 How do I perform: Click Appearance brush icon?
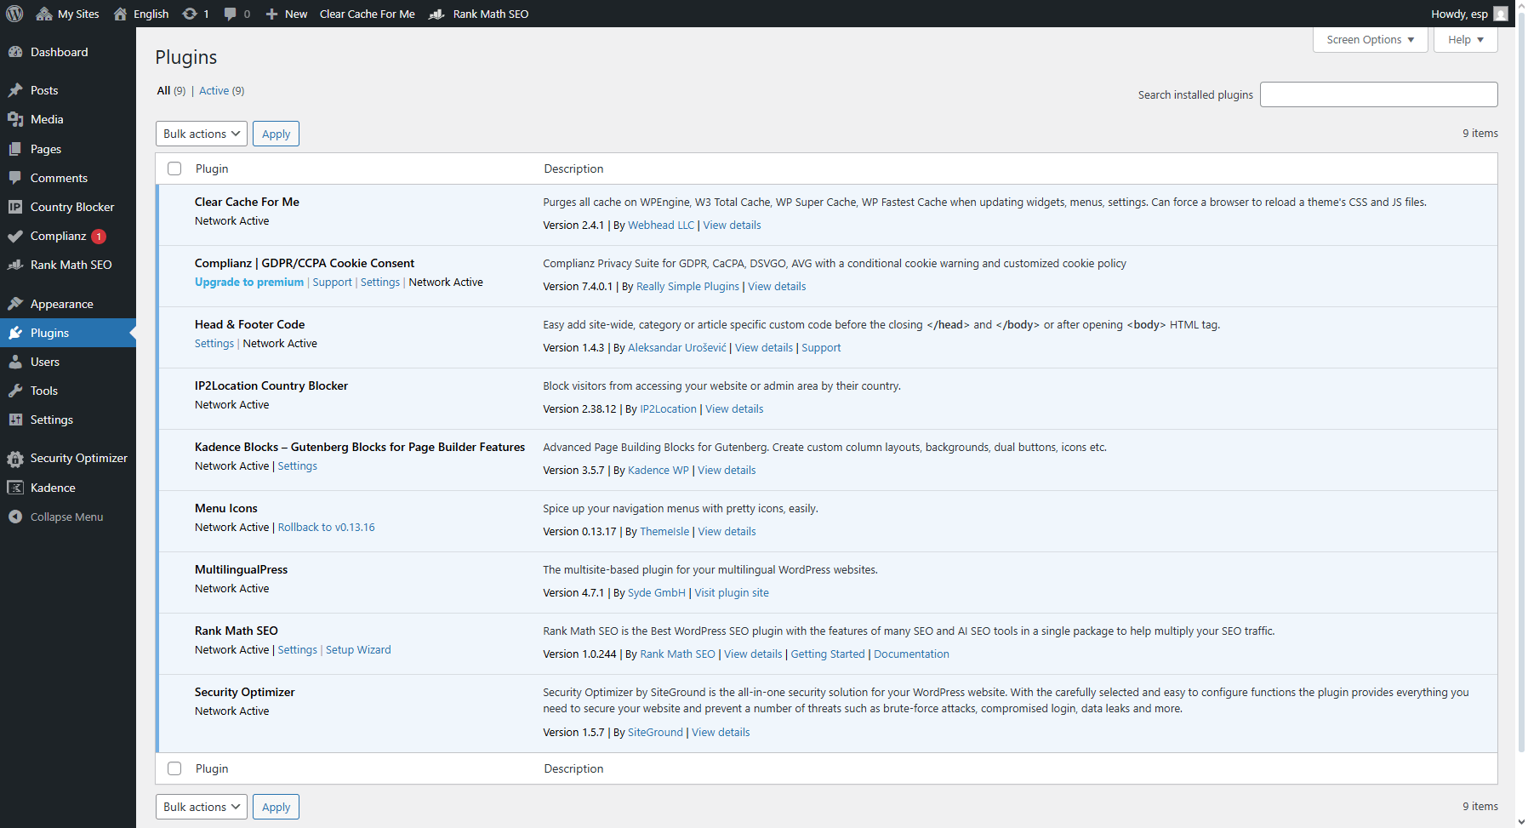tap(15, 304)
